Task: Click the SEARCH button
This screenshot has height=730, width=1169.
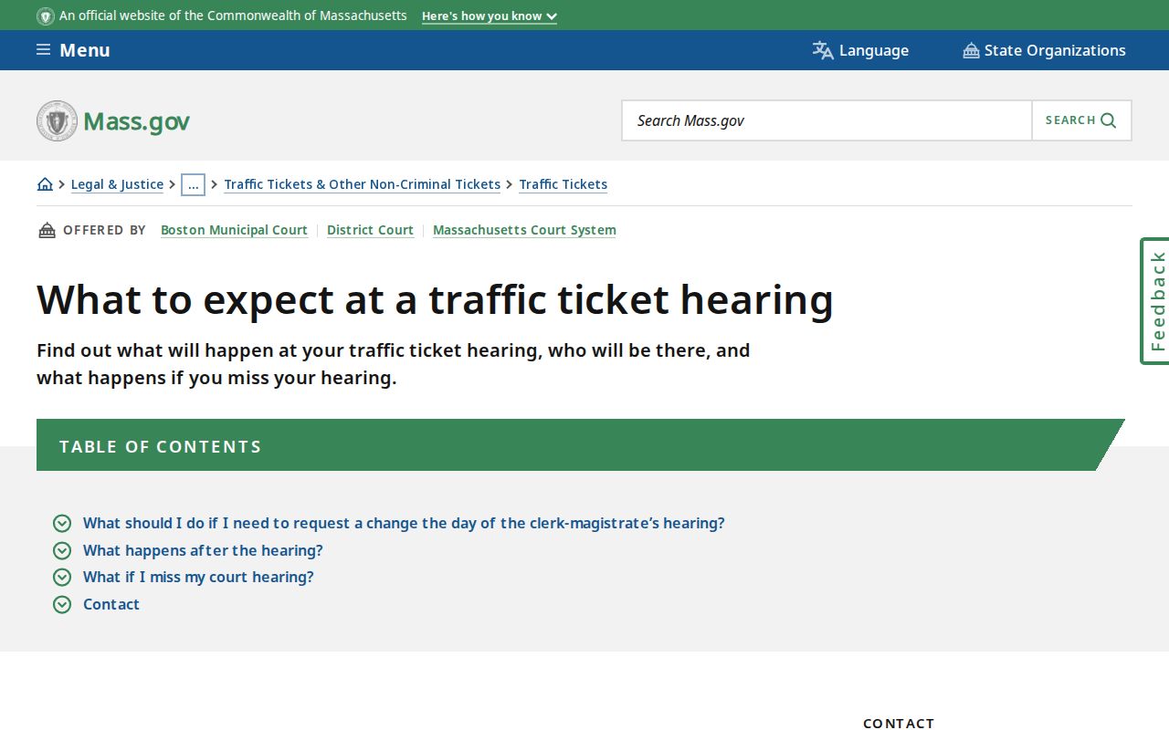Action: click(x=1081, y=120)
